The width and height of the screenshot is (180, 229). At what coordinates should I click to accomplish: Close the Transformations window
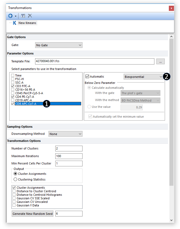pos(171,8)
